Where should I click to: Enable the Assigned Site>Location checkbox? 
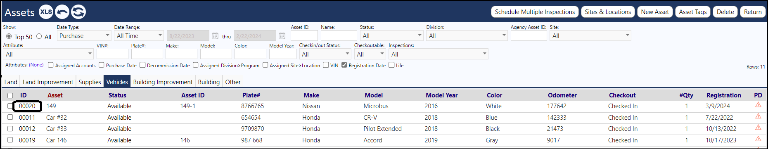point(265,65)
